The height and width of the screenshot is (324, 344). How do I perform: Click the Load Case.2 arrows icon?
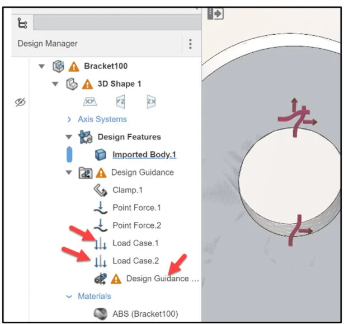tap(101, 261)
